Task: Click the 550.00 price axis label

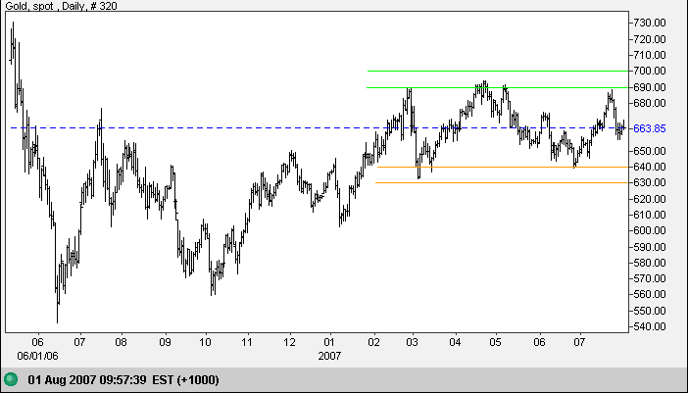Action: [x=650, y=311]
